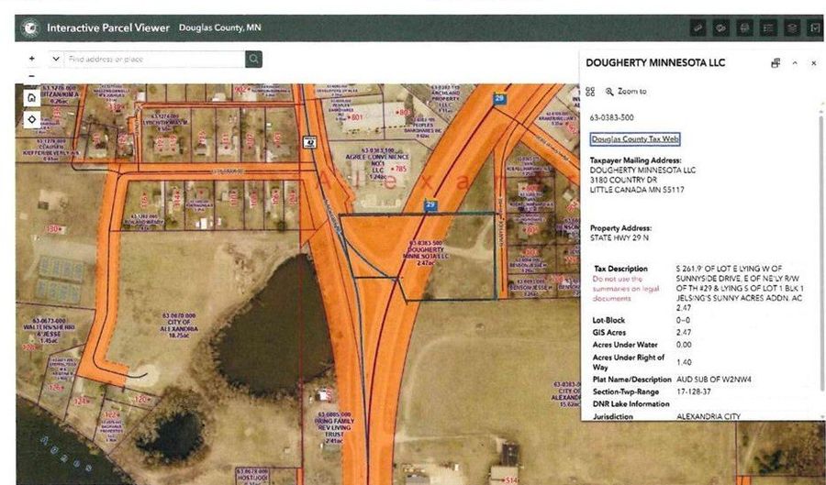
Task: Click address point 801 on map
Action: coord(355,117)
